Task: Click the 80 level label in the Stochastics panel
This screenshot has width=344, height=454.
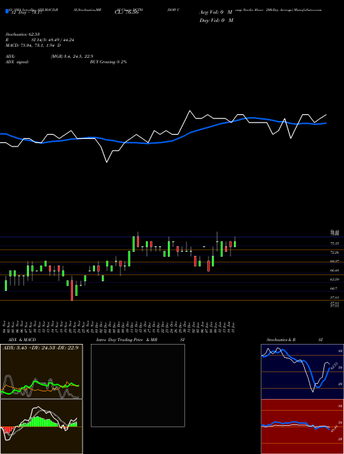Action: point(341,351)
